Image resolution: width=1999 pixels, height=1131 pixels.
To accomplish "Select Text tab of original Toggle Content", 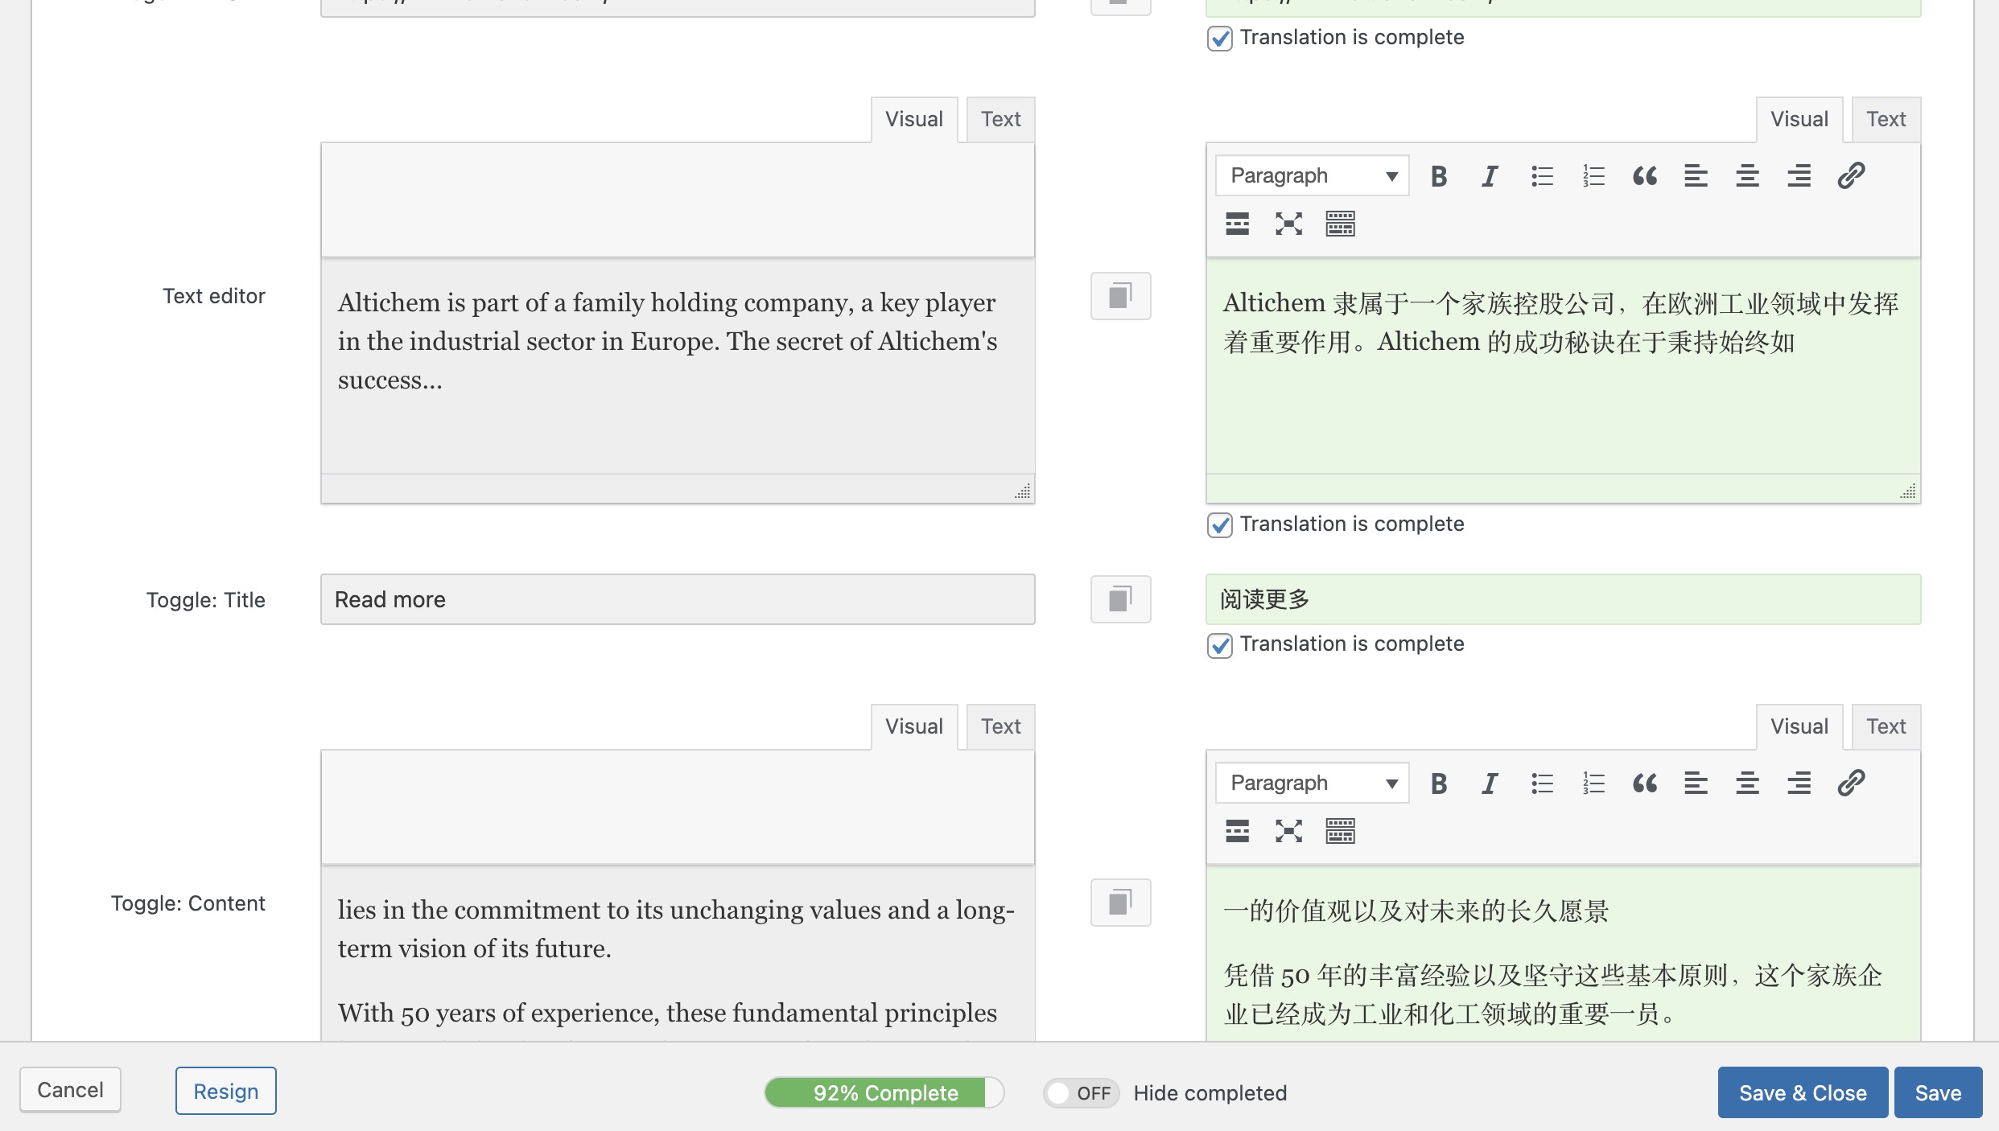I will point(1000,727).
